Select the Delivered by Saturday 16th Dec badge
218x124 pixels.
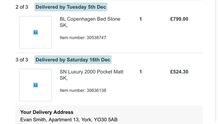[73, 60]
